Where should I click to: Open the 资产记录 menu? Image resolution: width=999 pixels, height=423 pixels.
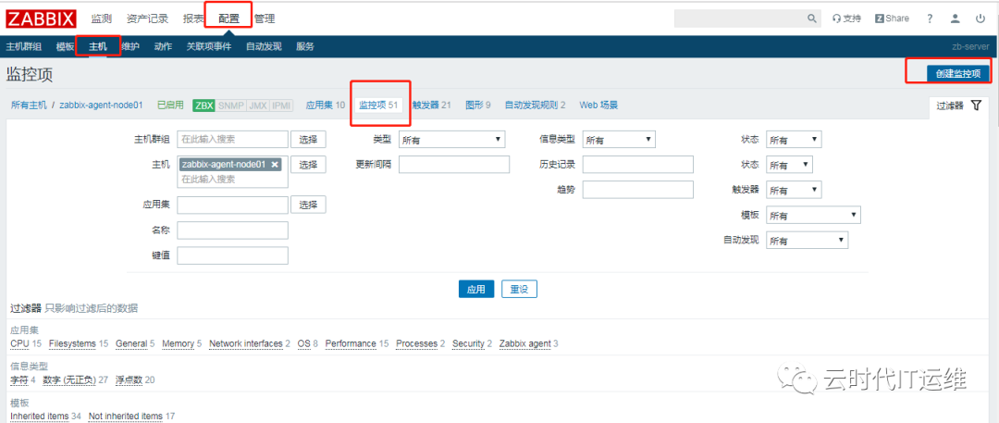[x=147, y=19]
